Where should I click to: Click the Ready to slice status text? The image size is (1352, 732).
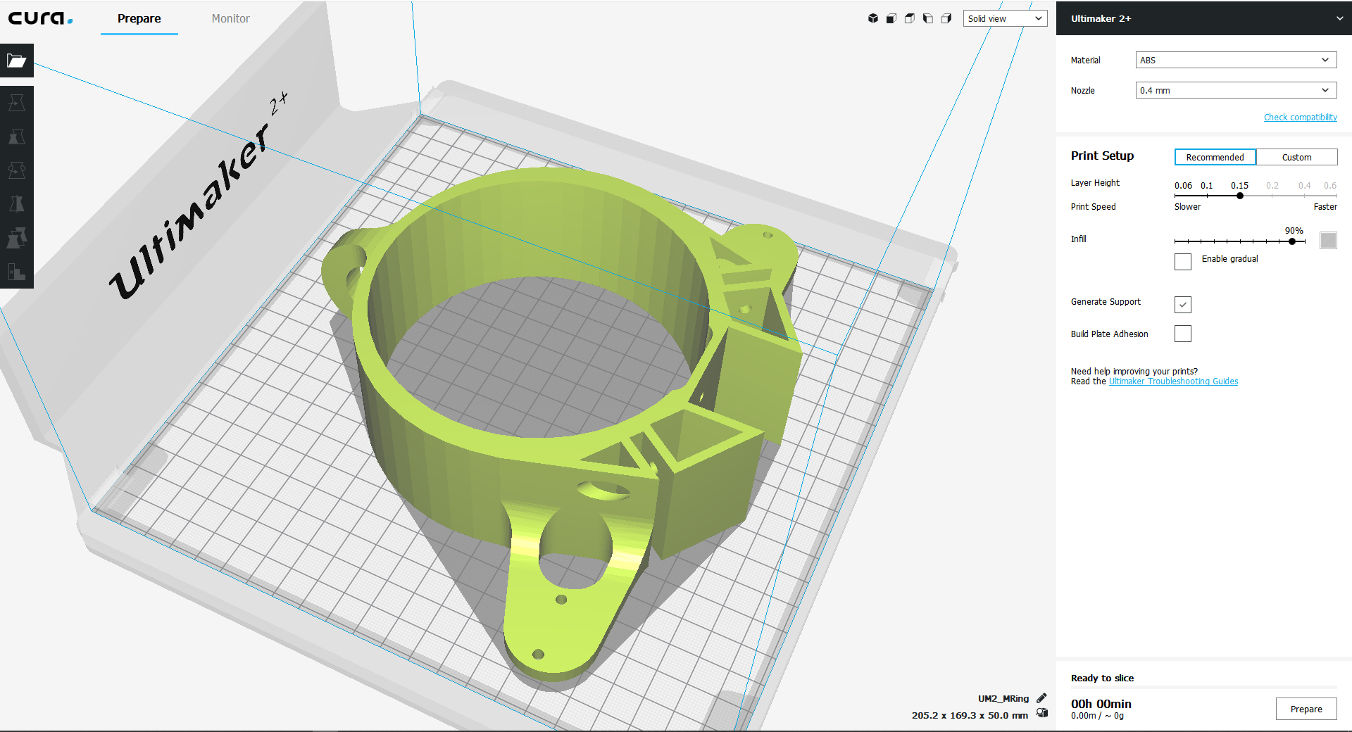click(x=1102, y=678)
